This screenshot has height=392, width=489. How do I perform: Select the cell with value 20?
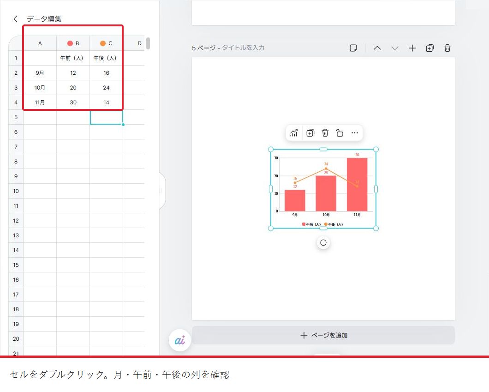pyautogui.click(x=73, y=88)
